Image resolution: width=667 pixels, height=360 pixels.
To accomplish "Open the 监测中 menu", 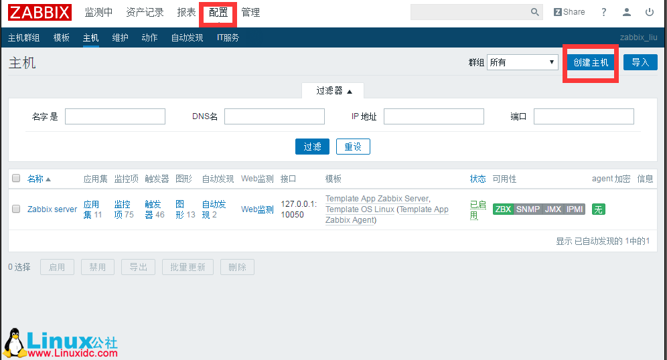I will click(x=98, y=12).
